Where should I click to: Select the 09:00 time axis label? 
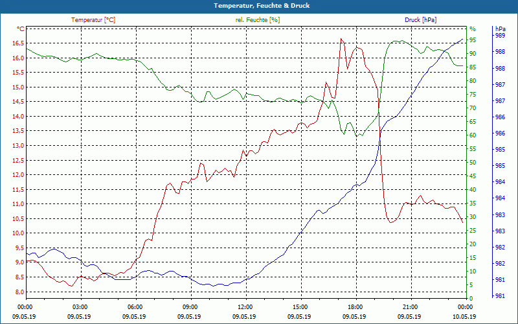point(189,307)
